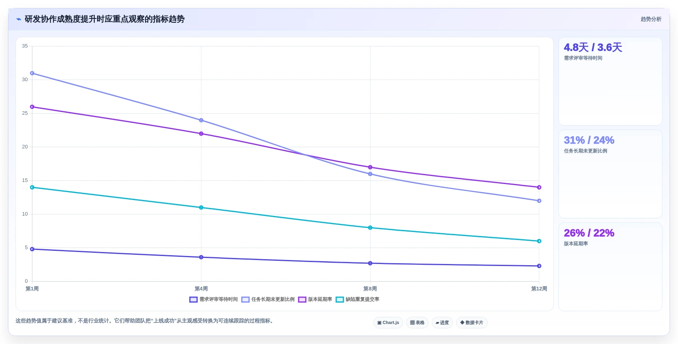The height and width of the screenshot is (344, 678).
Task: Click the 第12周 point on lowest line
Action: point(539,266)
